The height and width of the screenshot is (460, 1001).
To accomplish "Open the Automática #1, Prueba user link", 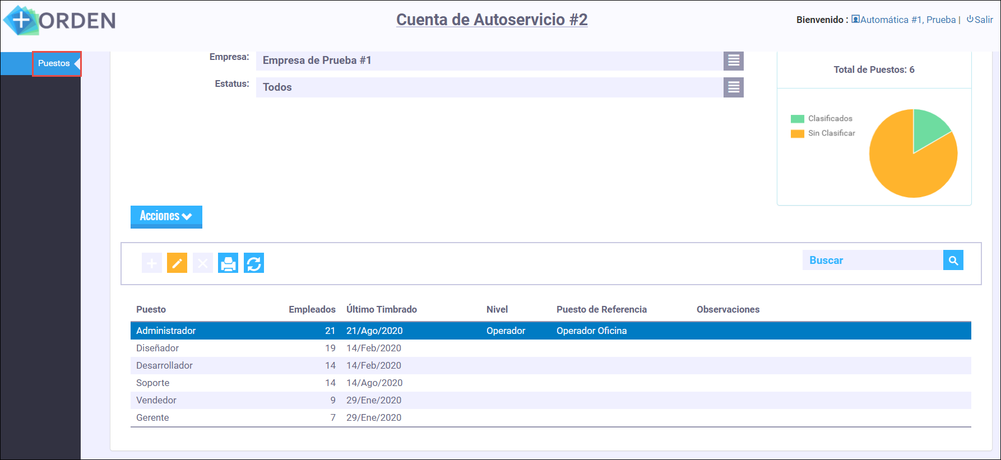I will [x=907, y=20].
